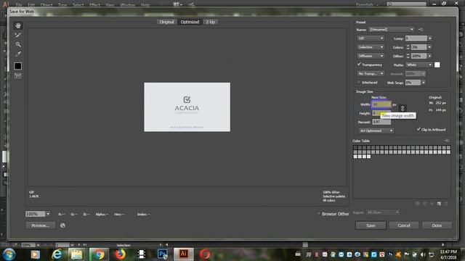Screen dimensions: 465x261
Task: Open Internet Explorer from the taskbar
Action: [x=57, y=254]
